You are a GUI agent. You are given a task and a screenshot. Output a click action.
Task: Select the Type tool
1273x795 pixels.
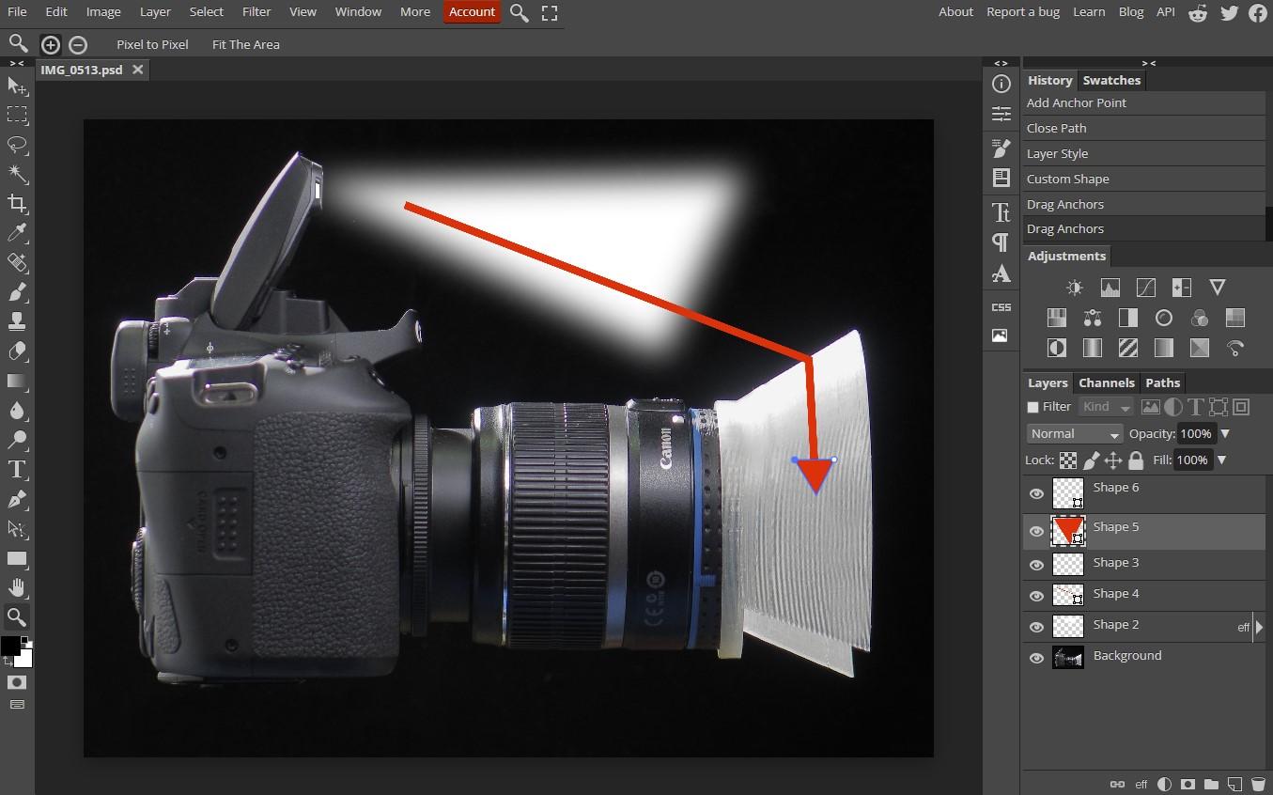click(x=17, y=469)
